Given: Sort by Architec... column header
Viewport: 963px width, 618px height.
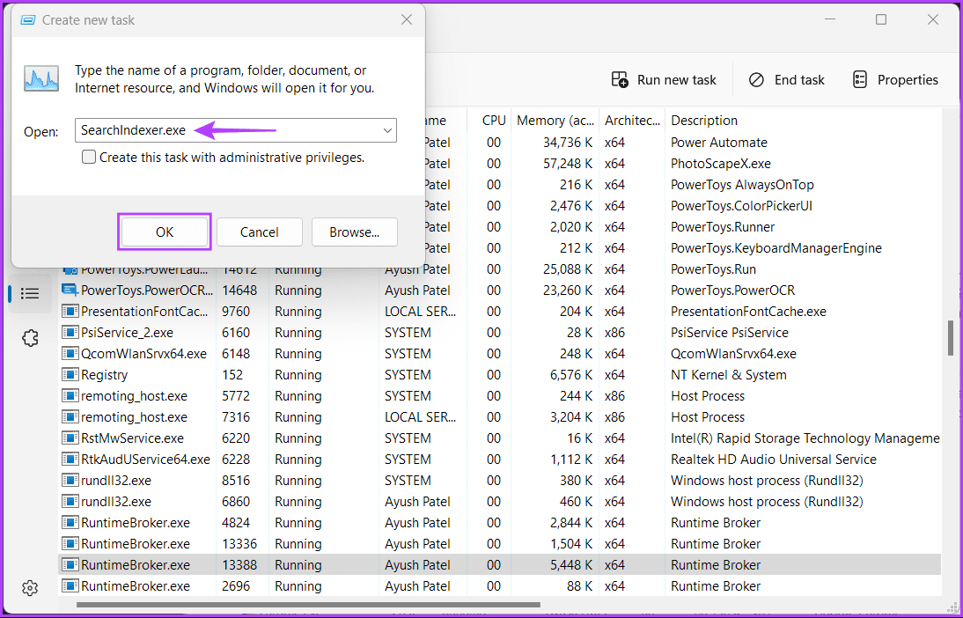Looking at the screenshot, I should tap(632, 121).
